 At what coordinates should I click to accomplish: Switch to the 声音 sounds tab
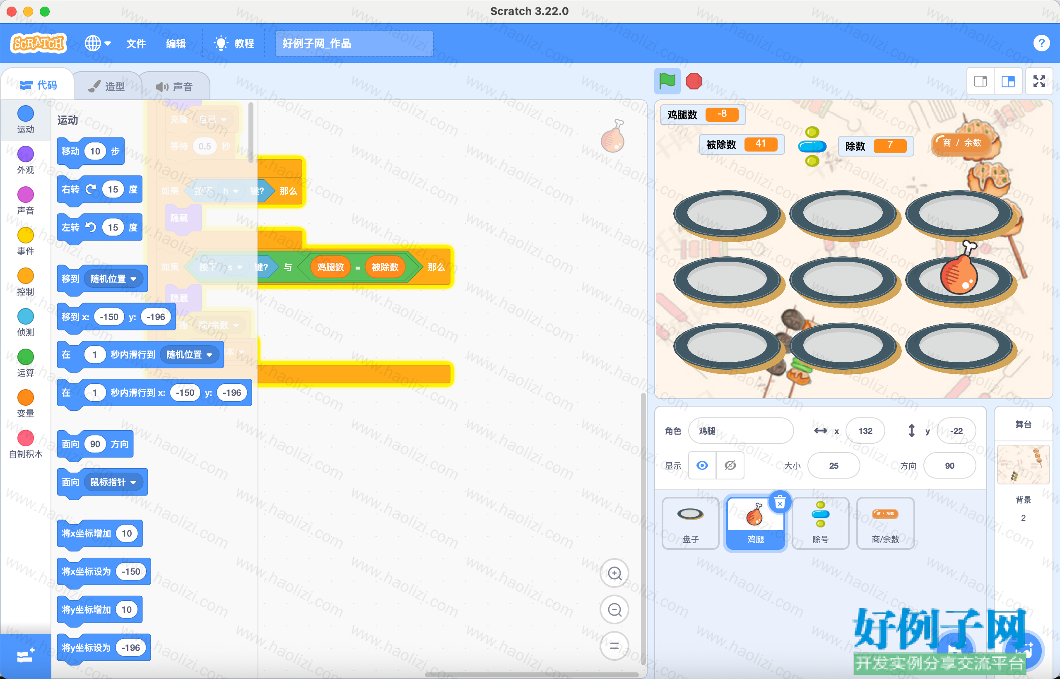[175, 87]
